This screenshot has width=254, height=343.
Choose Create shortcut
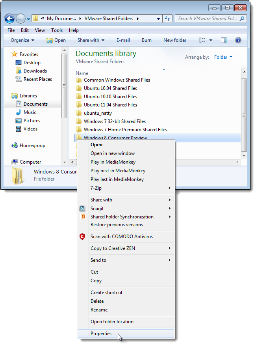click(x=126, y=293)
